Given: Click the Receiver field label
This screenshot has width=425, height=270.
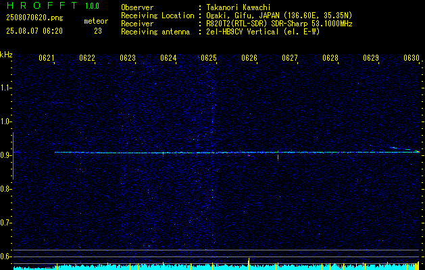Looking at the screenshot, I should 137,24.
